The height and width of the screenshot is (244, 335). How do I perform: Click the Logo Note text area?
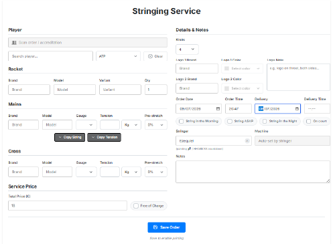(x=298, y=77)
